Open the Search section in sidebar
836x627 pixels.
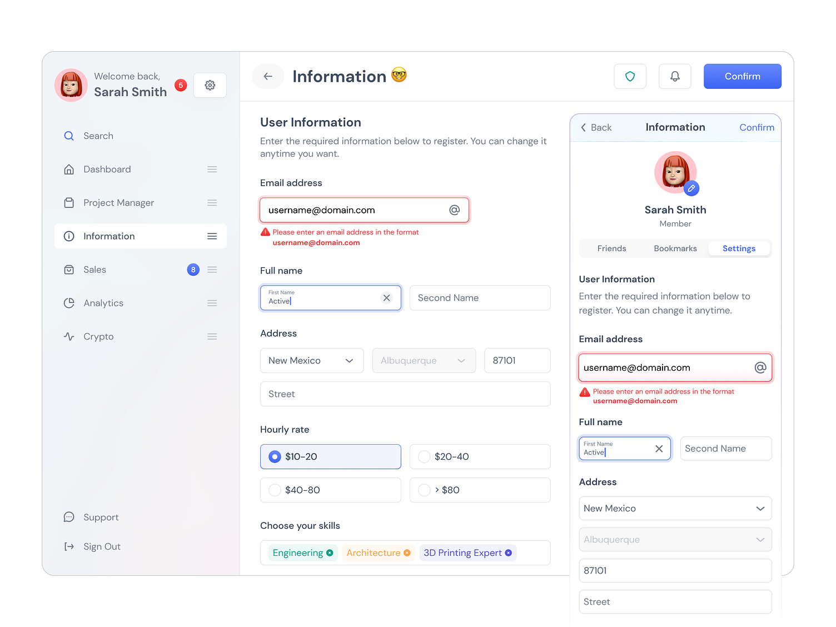(x=98, y=136)
